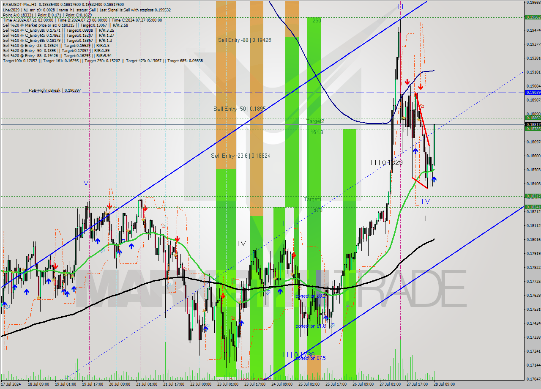Click the red sell arrow above 20 Jul 09:00
This screenshot has width=541, height=389.
109,206
